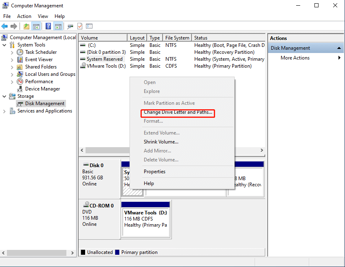Screen dimensions: 345x267
Task: Click the settings list toolbar icon
Action: point(89,26)
